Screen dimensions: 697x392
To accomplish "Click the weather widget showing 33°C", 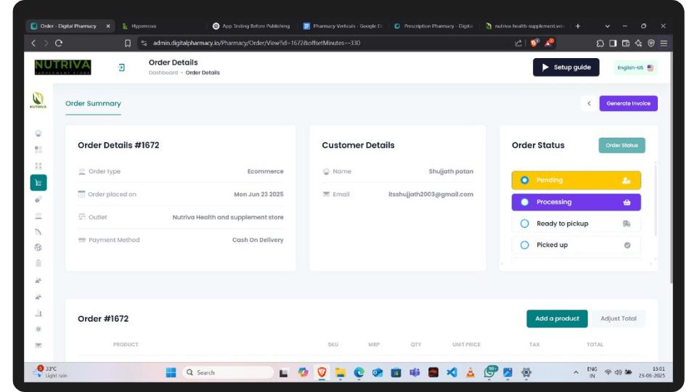I will (x=50, y=372).
